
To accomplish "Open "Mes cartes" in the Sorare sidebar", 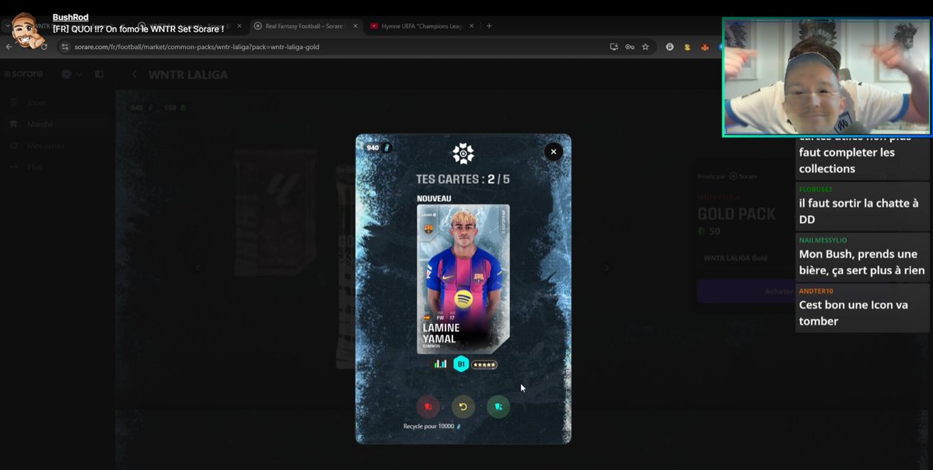I will point(45,145).
